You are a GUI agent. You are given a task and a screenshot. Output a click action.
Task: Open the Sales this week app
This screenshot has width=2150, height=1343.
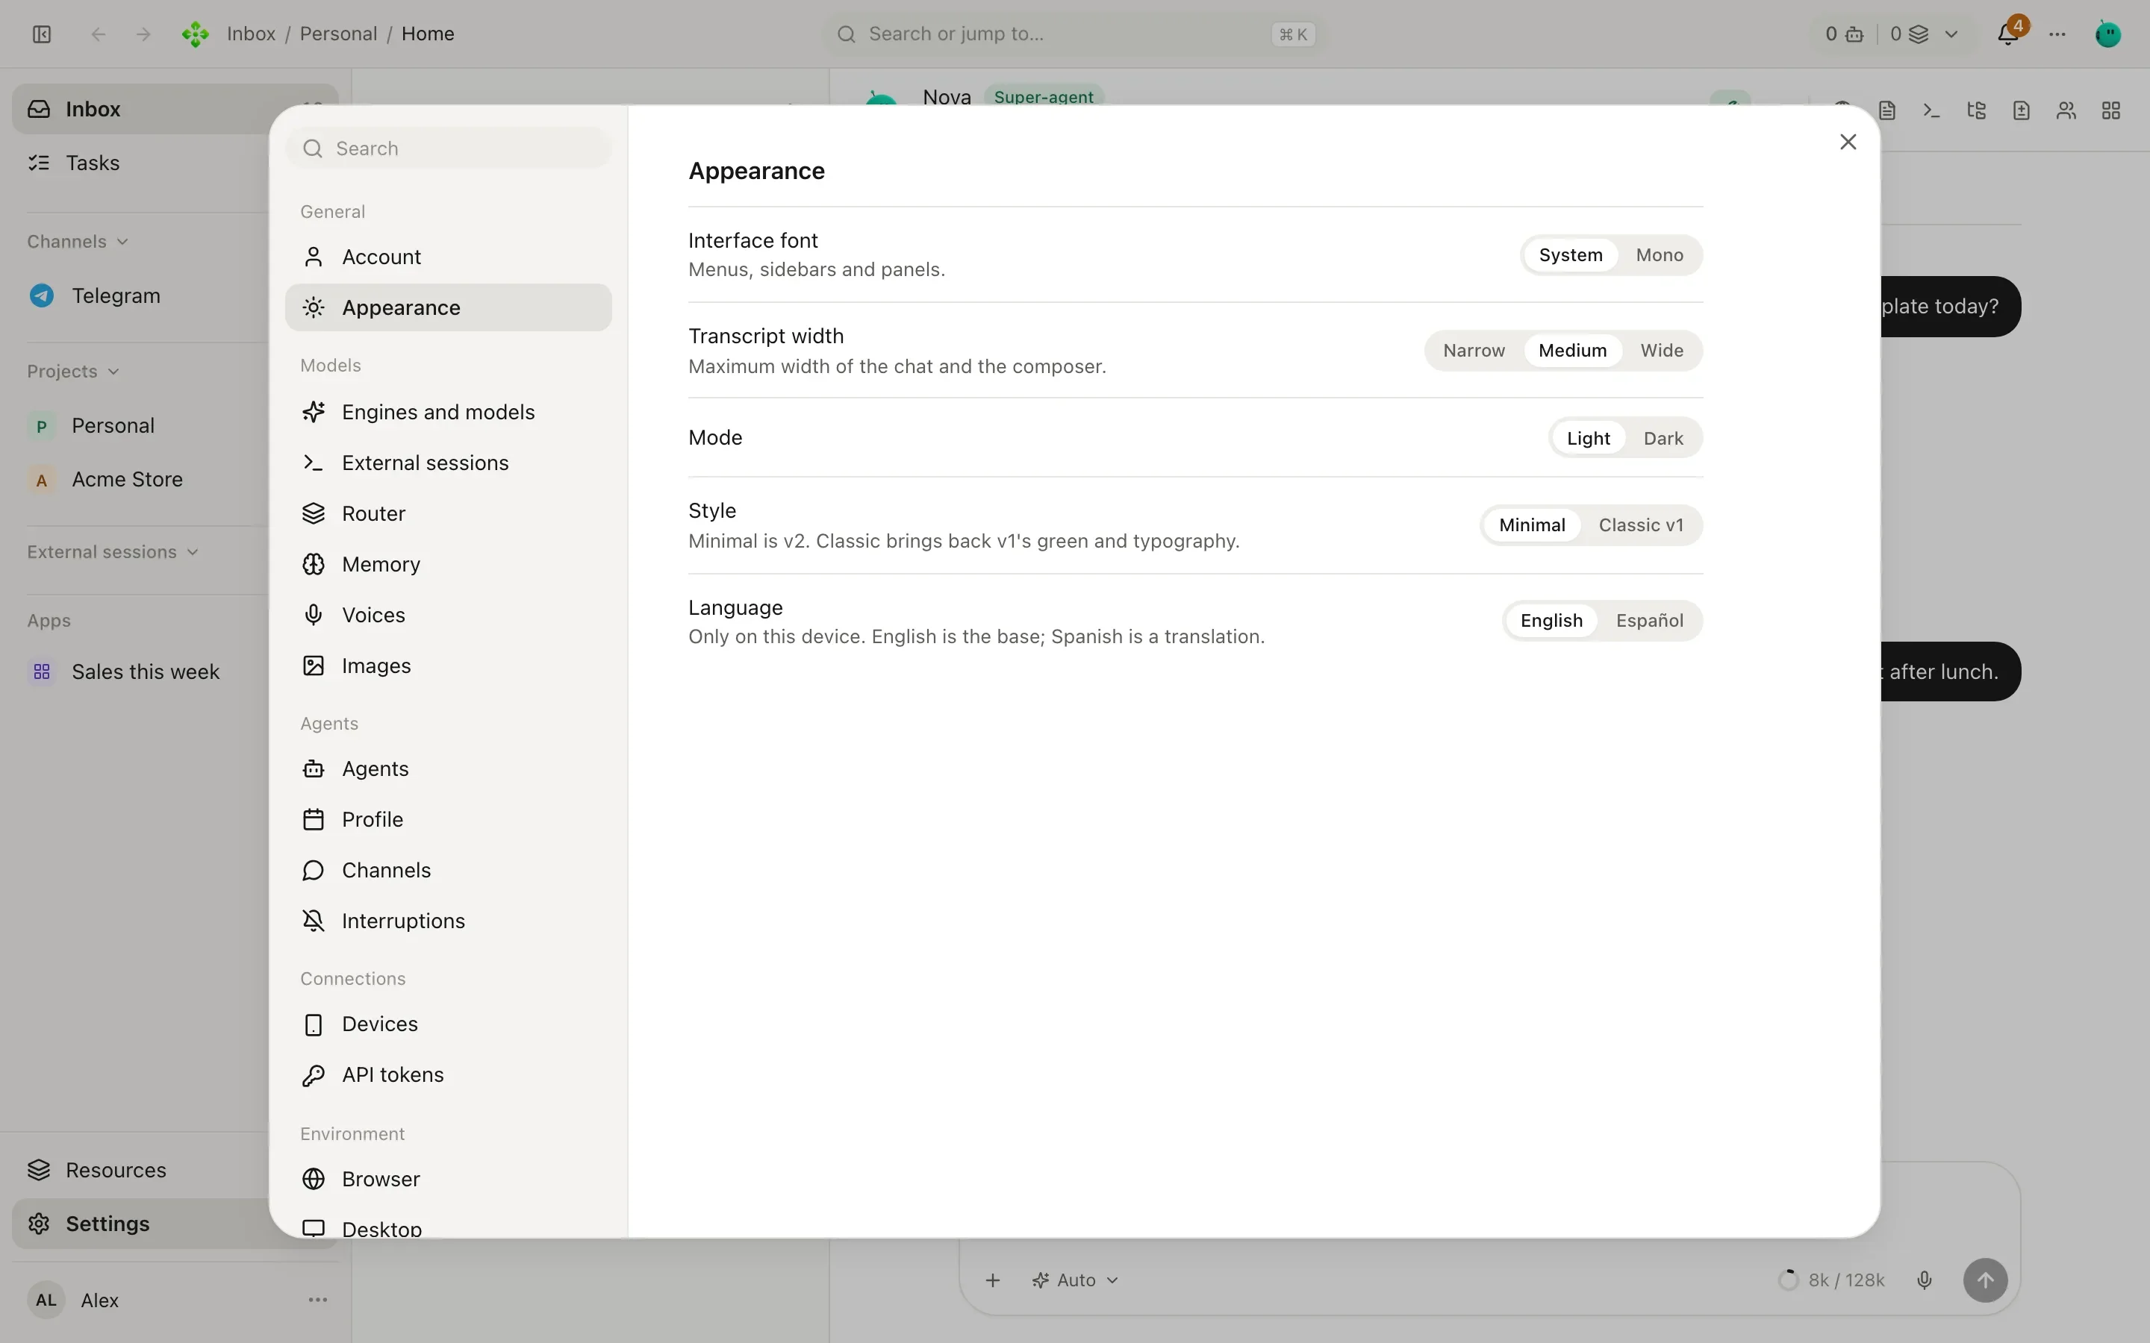pos(142,671)
